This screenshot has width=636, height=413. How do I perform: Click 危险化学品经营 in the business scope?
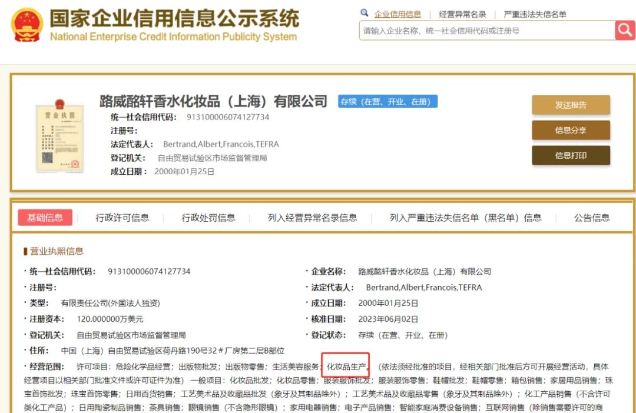(x=143, y=367)
